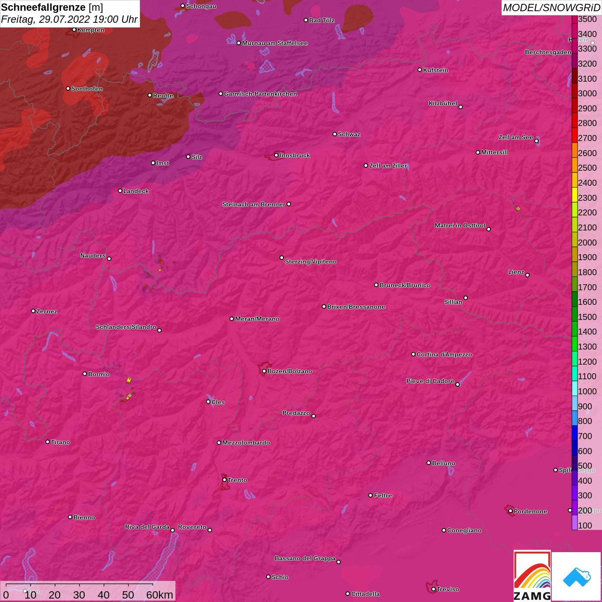The height and width of the screenshot is (602, 602).
Task: Select the Pordenone location marker
Action: tap(510, 511)
